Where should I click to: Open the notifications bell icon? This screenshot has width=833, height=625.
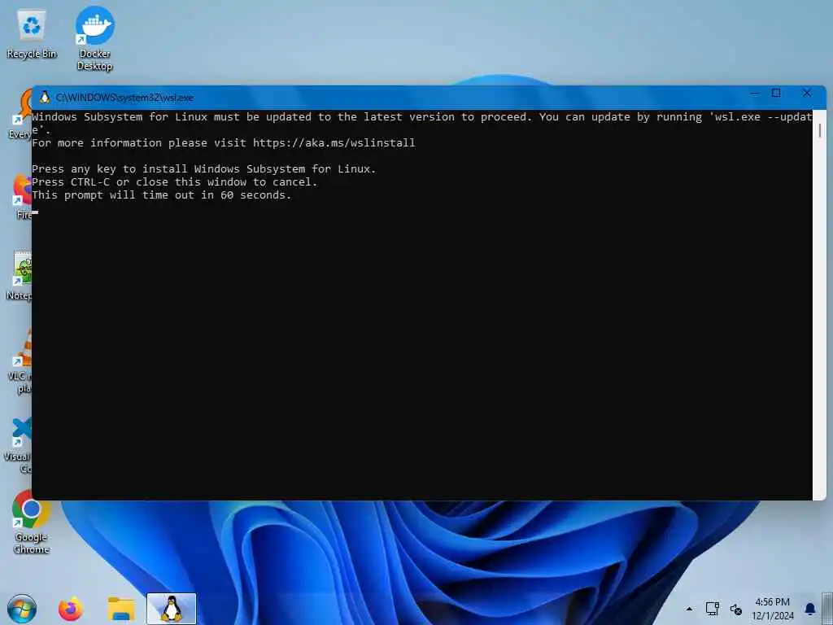(x=809, y=609)
